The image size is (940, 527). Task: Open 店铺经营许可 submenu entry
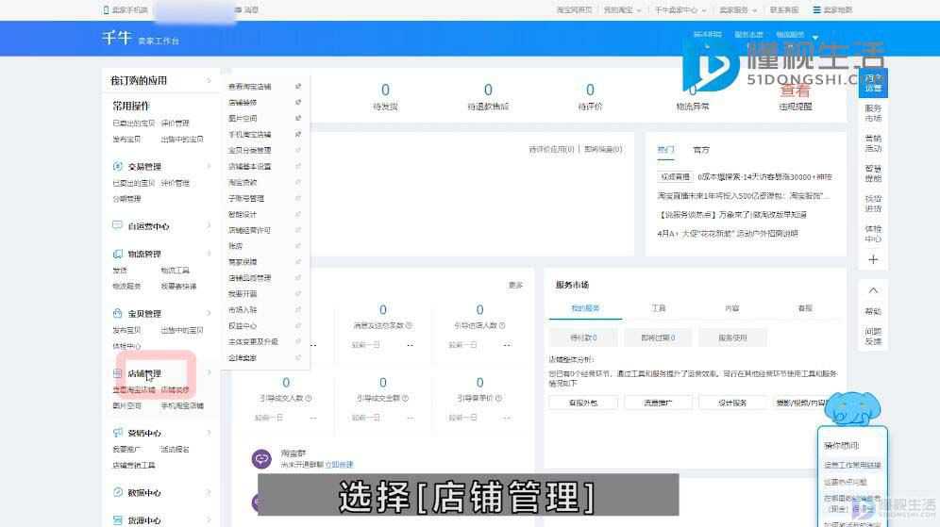(250, 230)
